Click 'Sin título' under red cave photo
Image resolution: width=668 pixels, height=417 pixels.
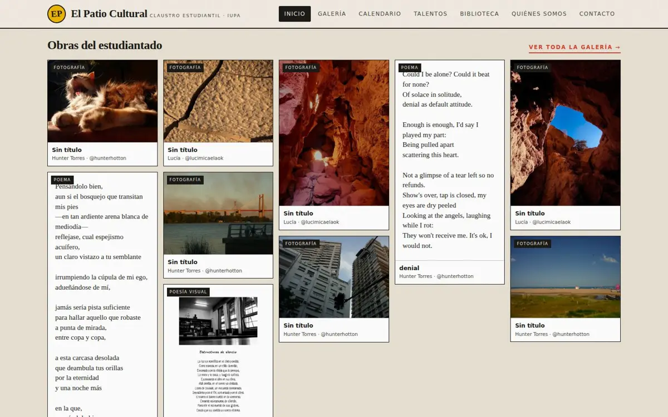coord(298,214)
